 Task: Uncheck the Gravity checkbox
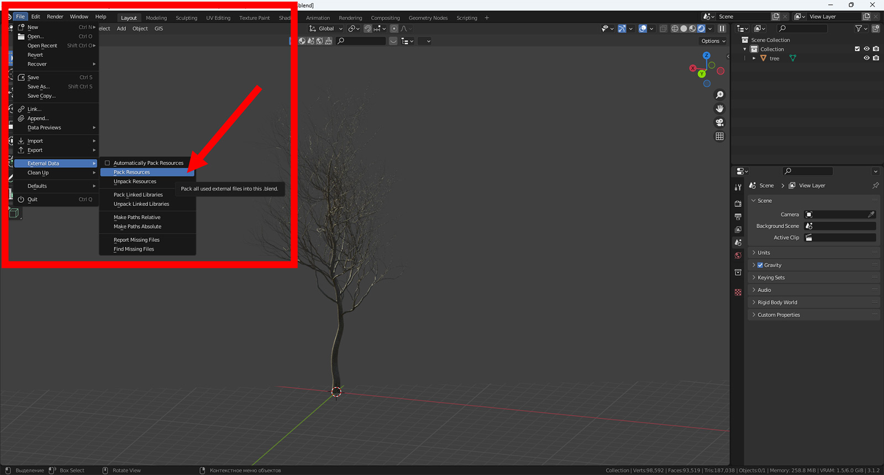(x=760, y=265)
